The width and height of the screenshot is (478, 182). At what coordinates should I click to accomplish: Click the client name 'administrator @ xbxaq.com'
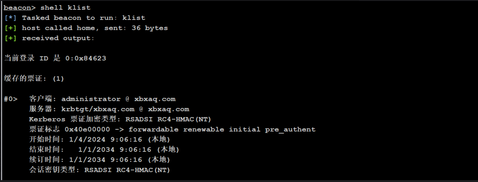118,99
